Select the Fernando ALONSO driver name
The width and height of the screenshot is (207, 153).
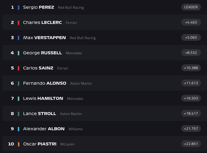(x=45, y=83)
